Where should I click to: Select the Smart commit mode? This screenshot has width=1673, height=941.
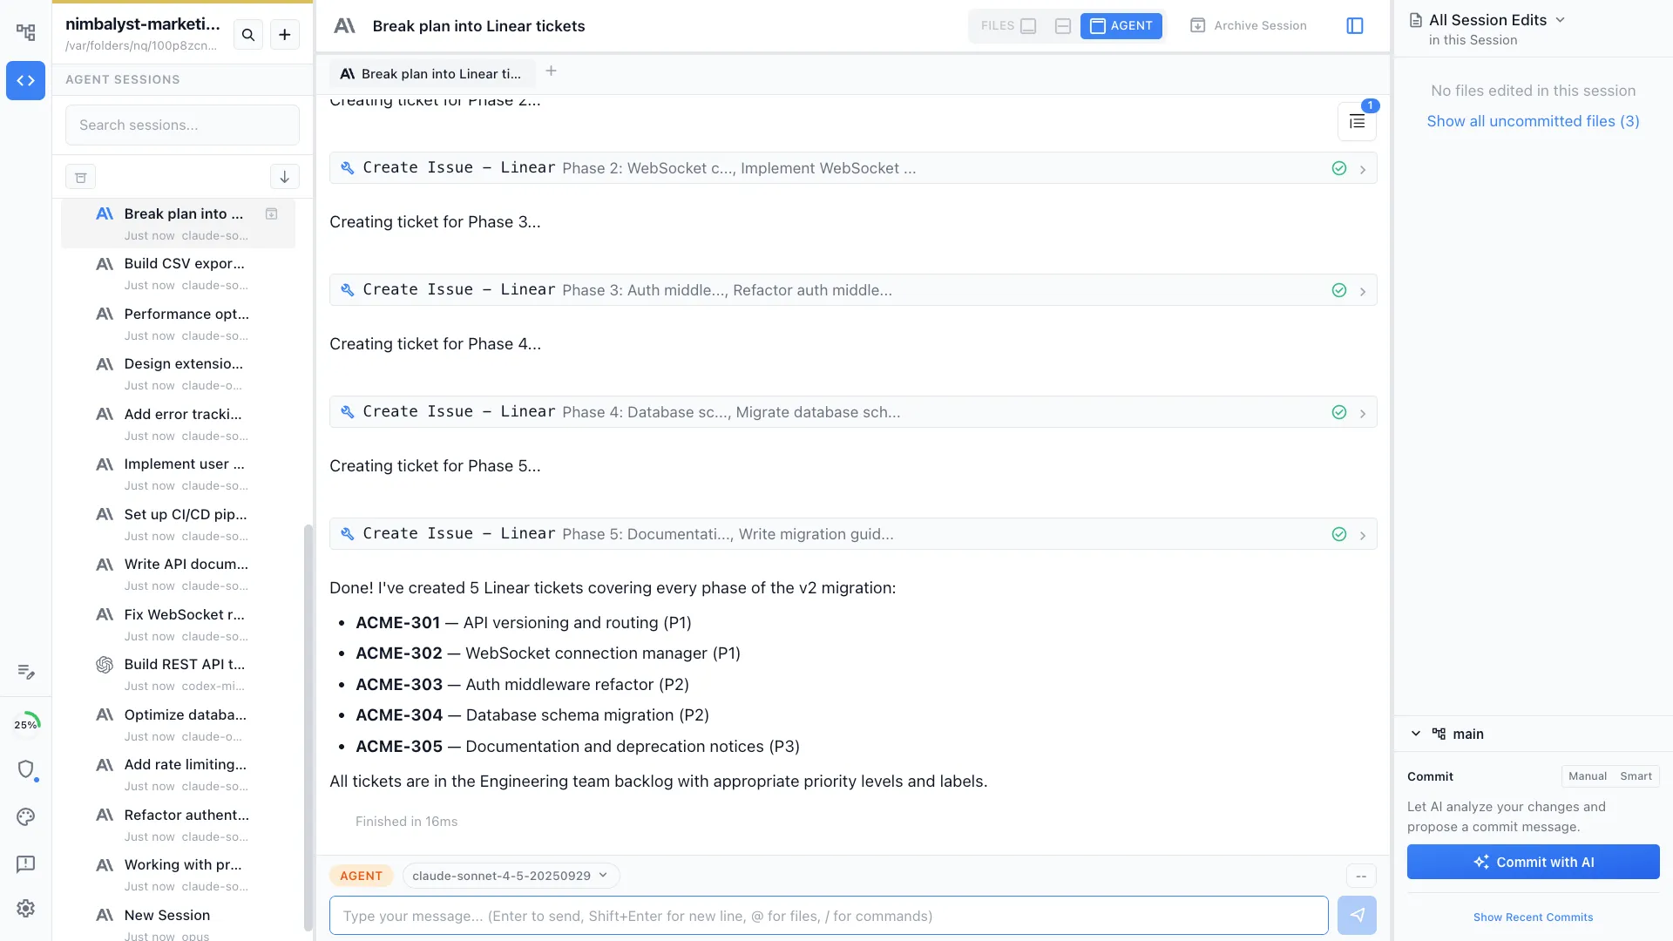click(1636, 775)
